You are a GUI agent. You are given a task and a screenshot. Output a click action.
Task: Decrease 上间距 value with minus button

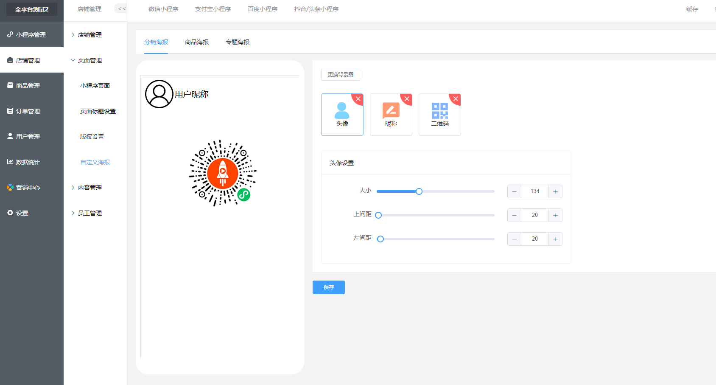click(x=514, y=215)
